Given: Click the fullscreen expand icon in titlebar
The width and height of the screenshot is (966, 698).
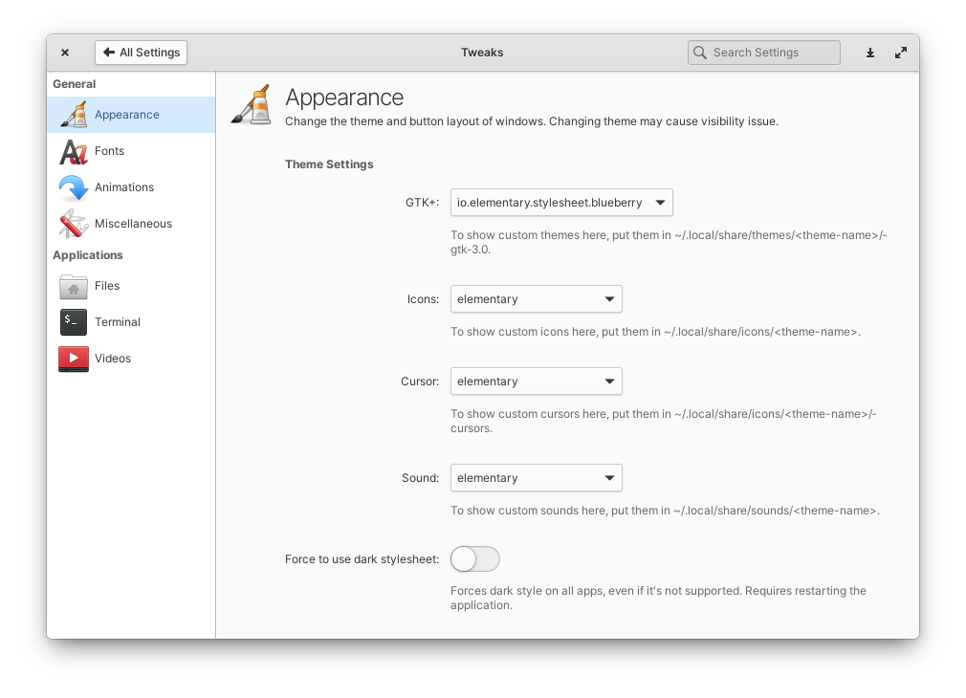Looking at the screenshot, I should [900, 53].
